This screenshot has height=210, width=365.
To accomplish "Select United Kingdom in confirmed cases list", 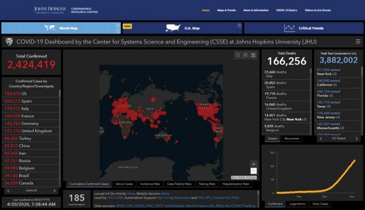I will [30, 131].
